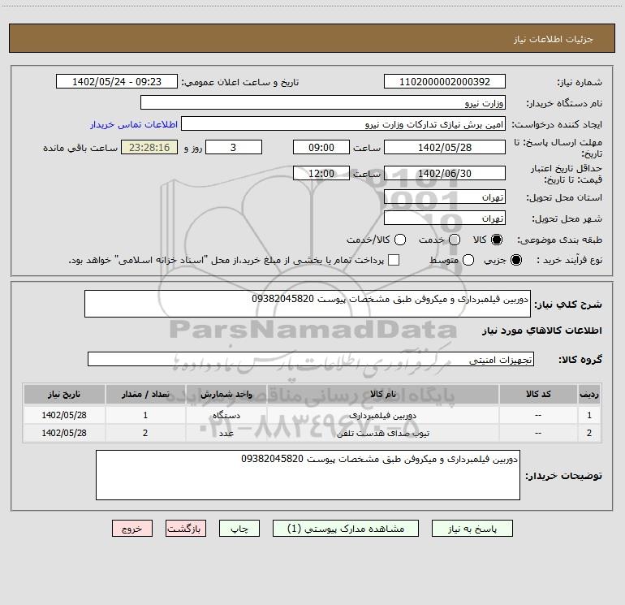Screen dimensions: 625x605
Task: Select row item تیوب صدای هدست تلفن
Action: click(383, 433)
